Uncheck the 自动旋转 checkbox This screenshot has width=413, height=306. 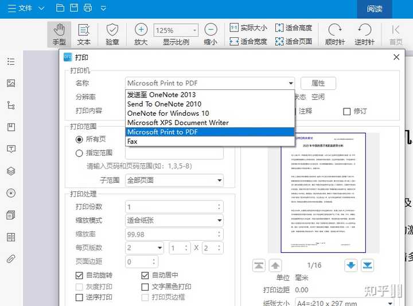click(x=79, y=276)
